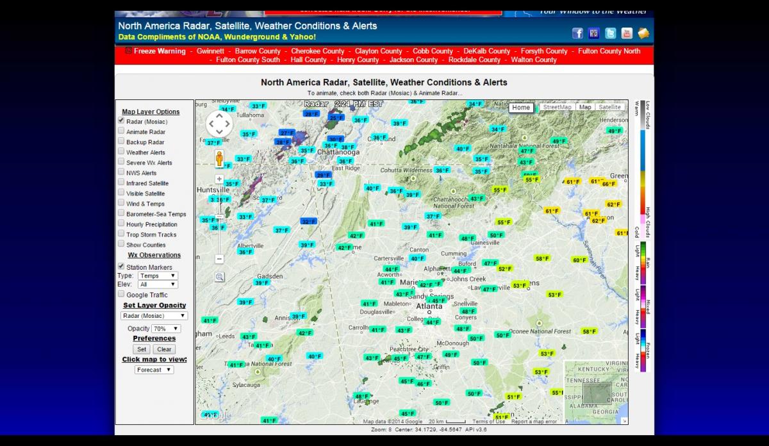The image size is (769, 446).
Task: Click the 66°F station marker
Action: click(x=609, y=184)
